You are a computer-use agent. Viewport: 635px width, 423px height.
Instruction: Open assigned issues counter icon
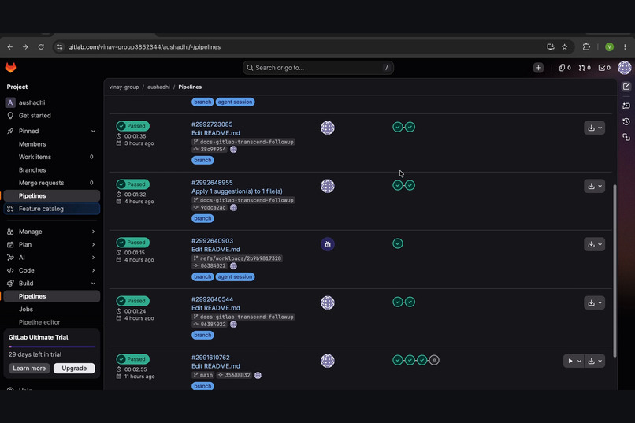click(x=565, y=68)
